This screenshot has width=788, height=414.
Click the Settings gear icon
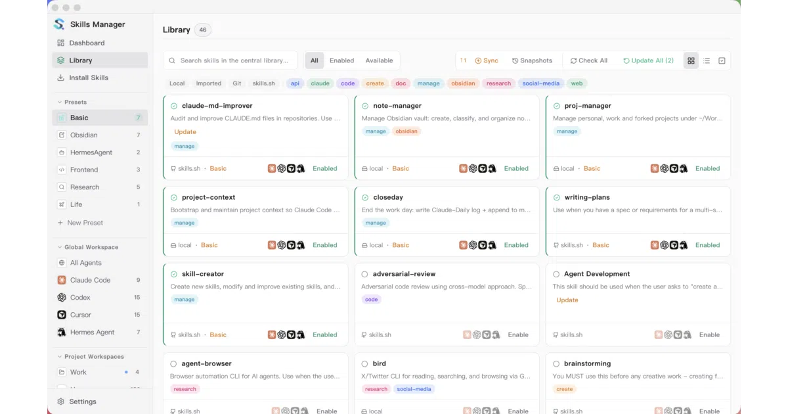coord(61,402)
